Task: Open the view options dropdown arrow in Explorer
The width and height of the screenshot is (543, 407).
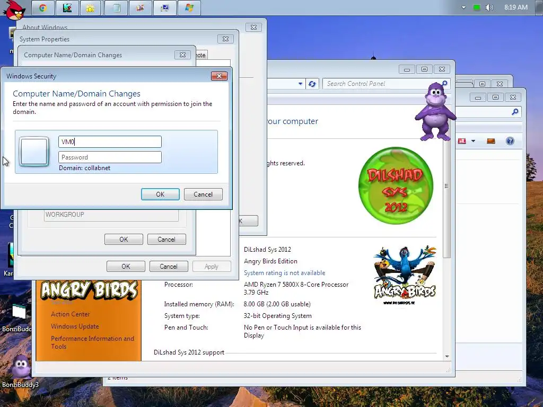Action: pyautogui.click(x=473, y=141)
